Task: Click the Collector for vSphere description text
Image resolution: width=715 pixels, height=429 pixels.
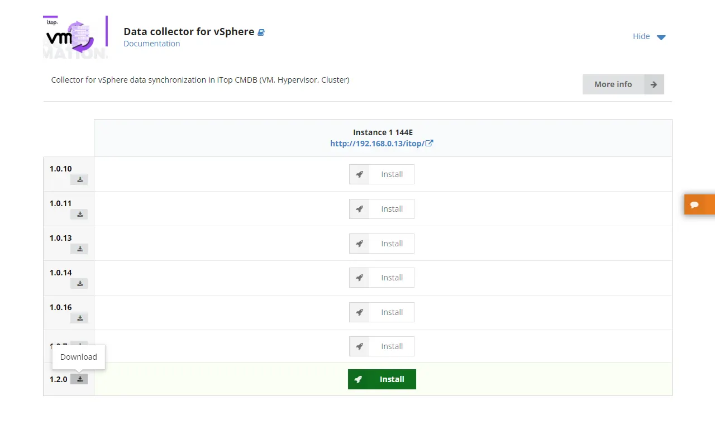Action: [x=200, y=80]
